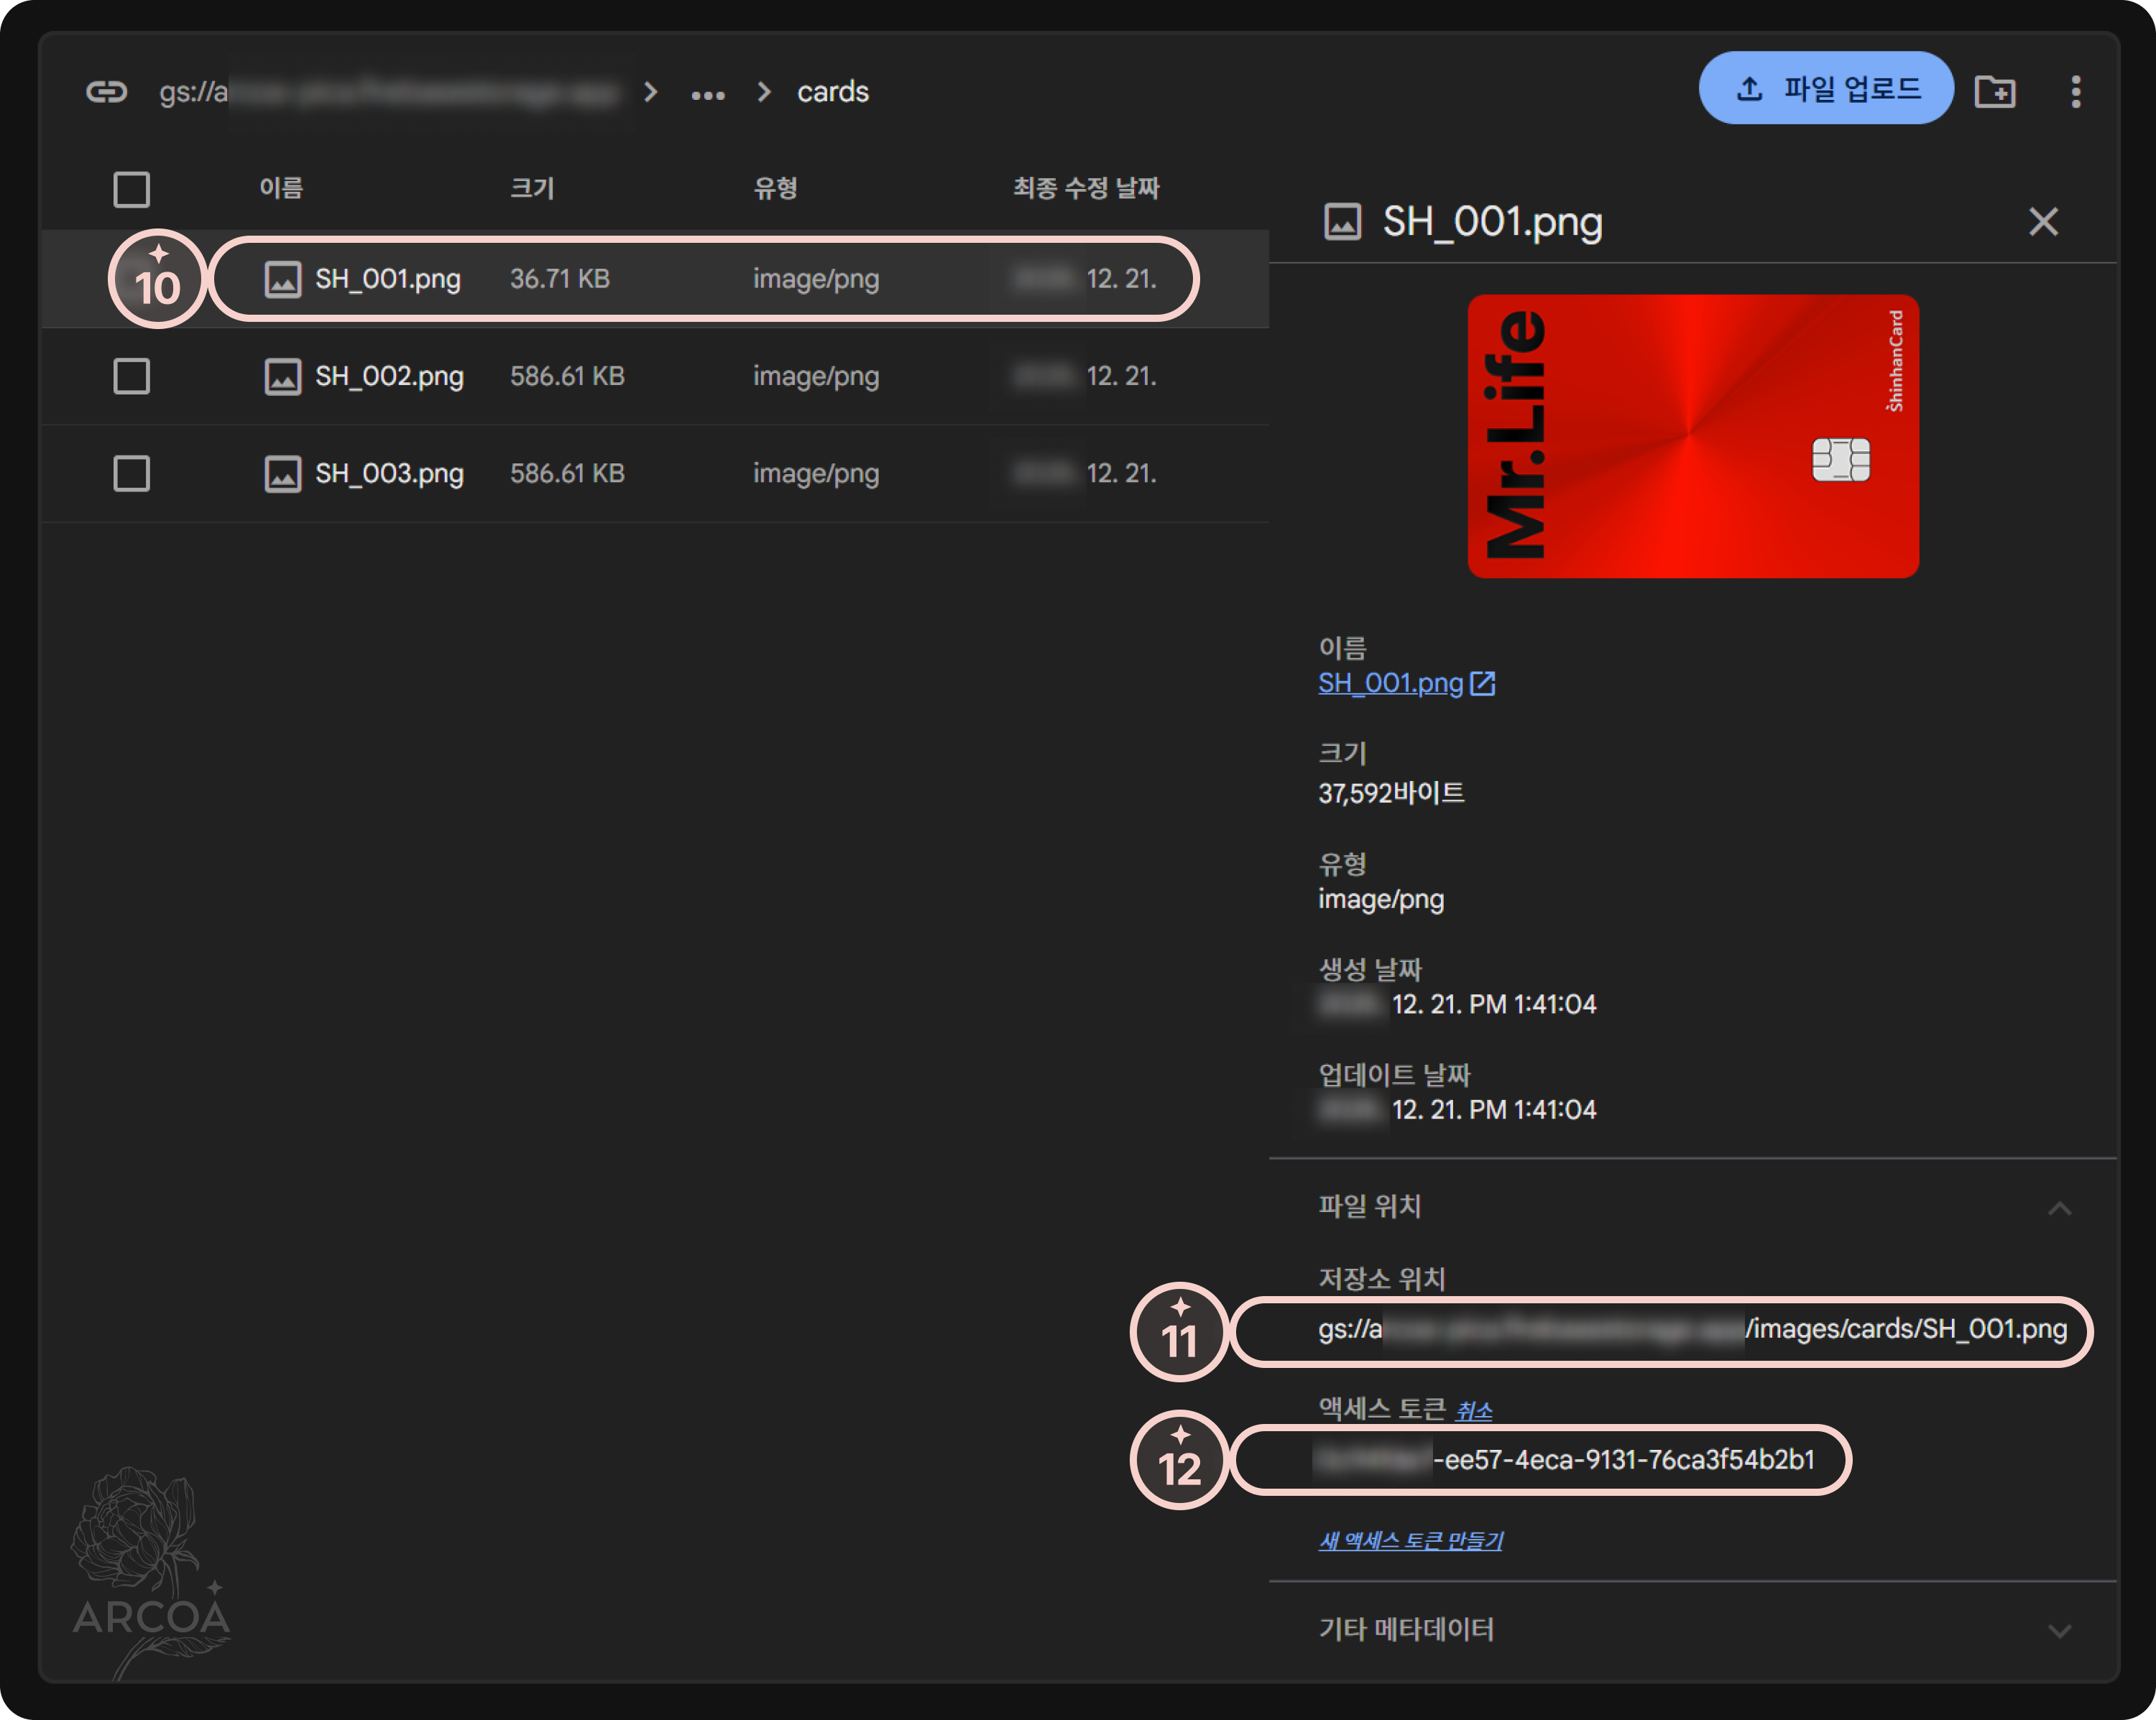Image resolution: width=2156 pixels, height=1720 pixels.
Task: Click the cards breadcrumb folder
Action: coord(832,92)
